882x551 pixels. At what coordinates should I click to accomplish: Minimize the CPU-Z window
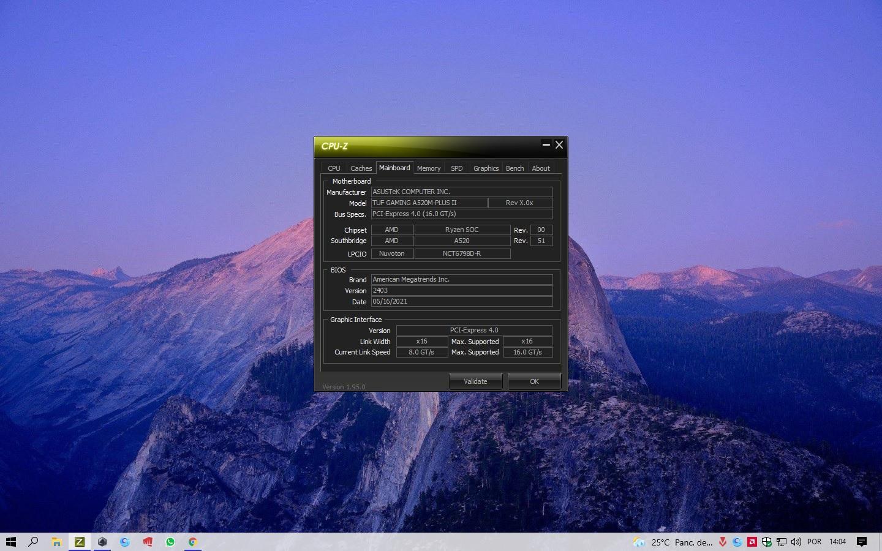pos(546,145)
